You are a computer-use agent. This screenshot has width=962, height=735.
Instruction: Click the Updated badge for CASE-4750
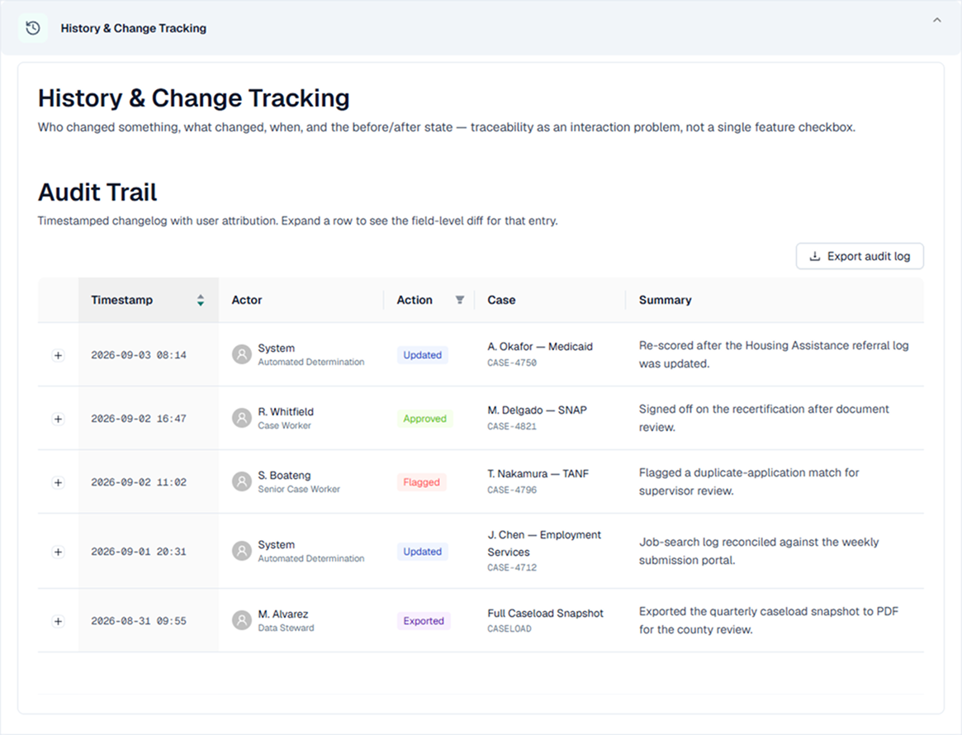click(x=422, y=355)
